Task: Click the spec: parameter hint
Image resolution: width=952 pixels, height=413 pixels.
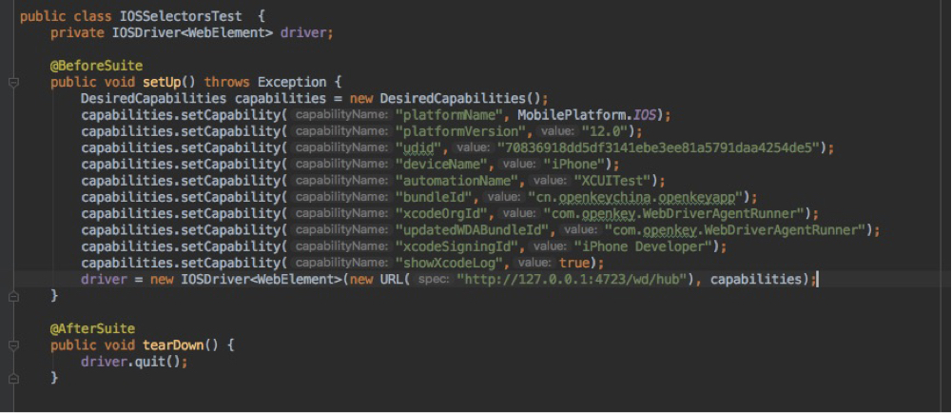Action: click(433, 279)
